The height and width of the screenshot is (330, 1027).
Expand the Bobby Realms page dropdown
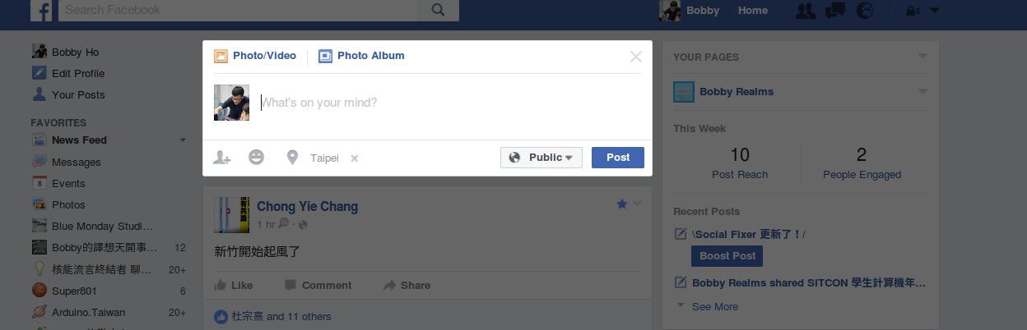[x=922, y=91]
